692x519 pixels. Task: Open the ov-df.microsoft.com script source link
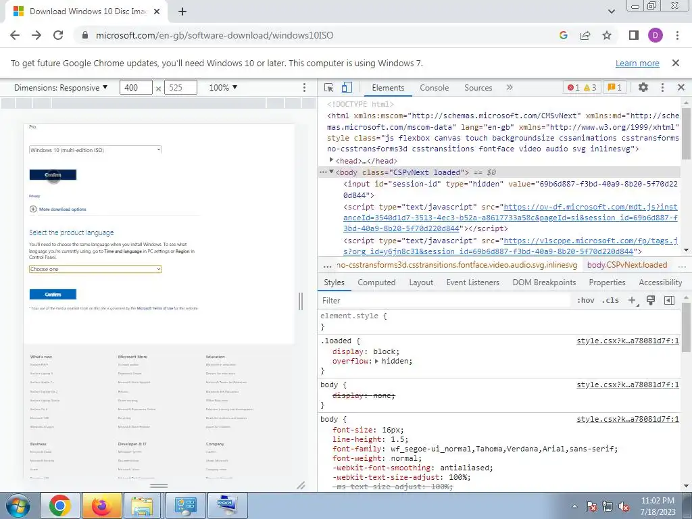point(511,218)
